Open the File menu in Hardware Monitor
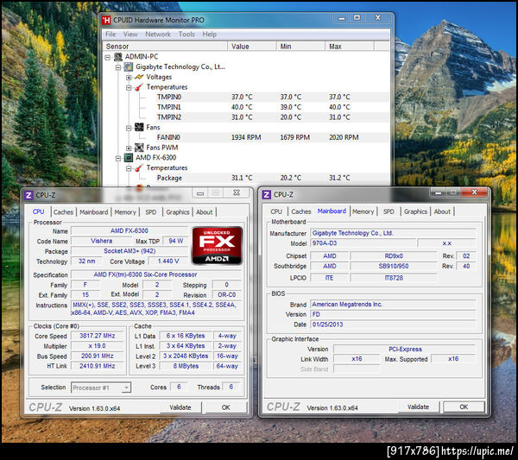 (x=111, y=35)
